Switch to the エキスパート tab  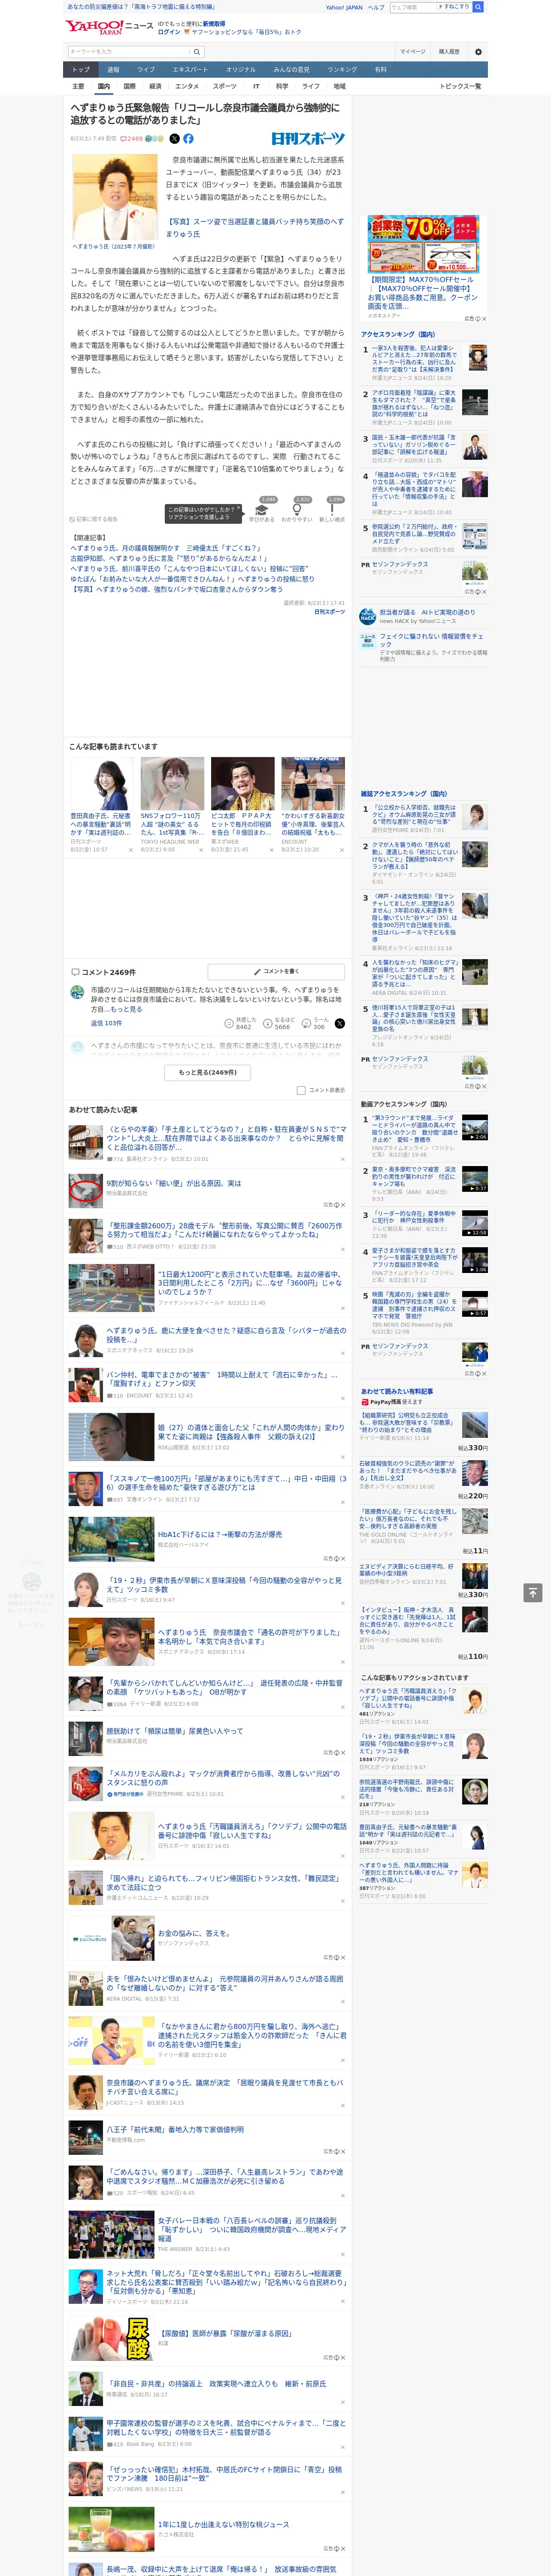190,70
